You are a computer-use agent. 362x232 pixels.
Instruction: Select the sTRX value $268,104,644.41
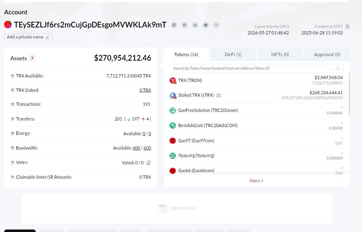(326, 93)
